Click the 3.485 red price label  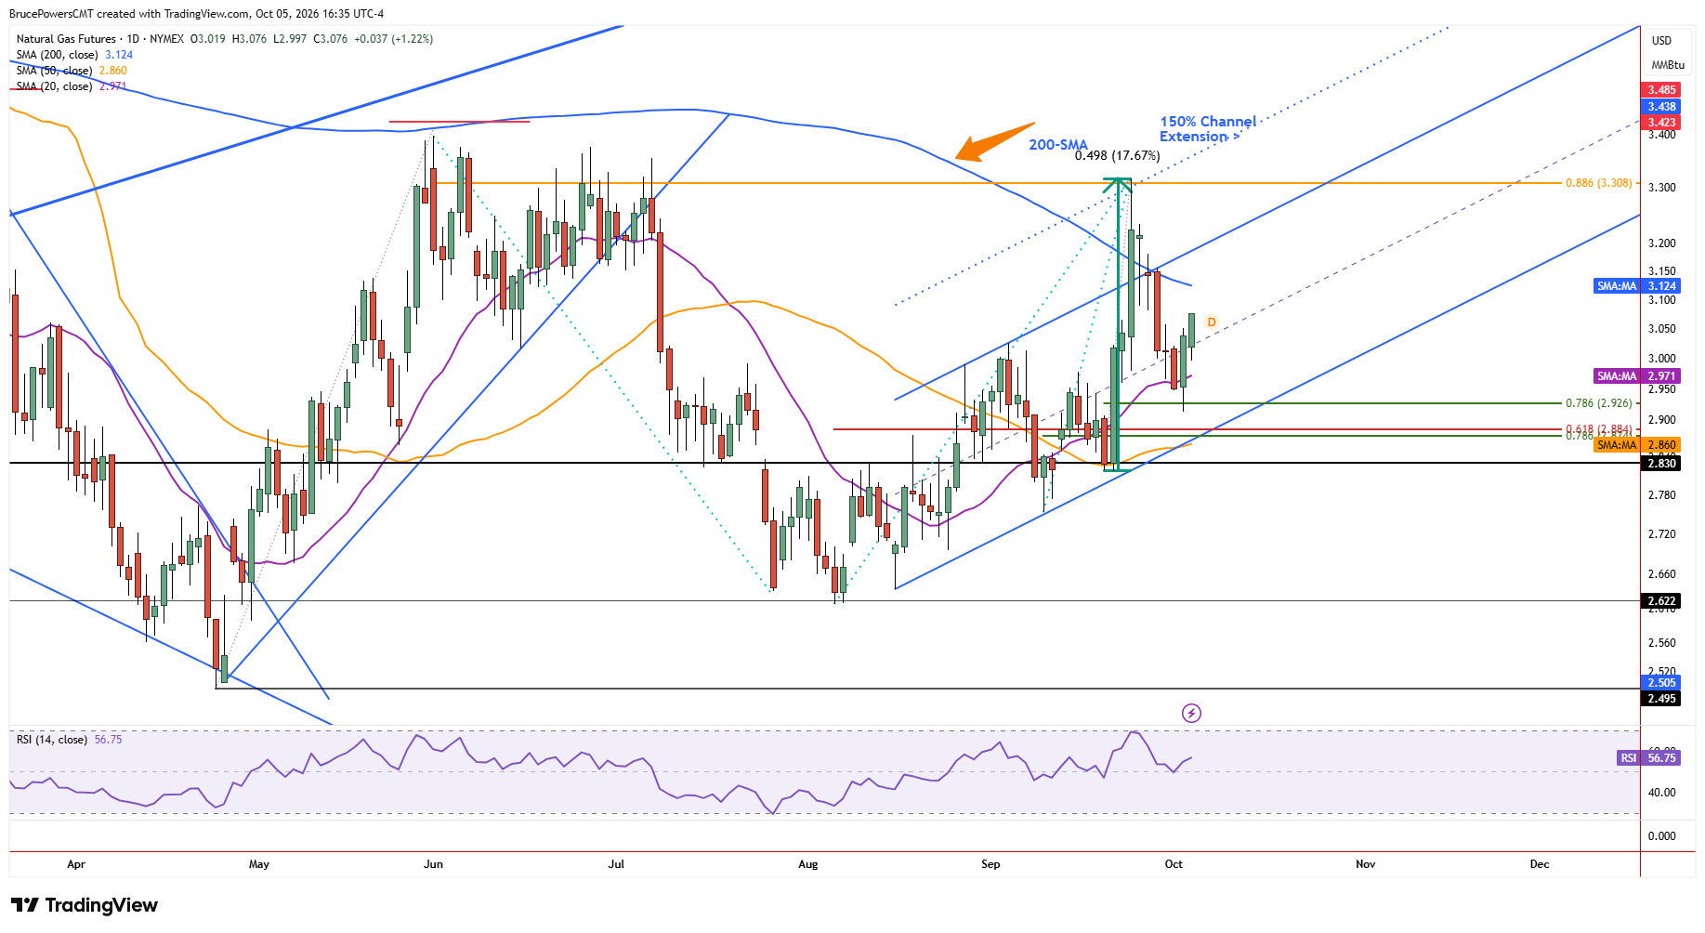[1661, 90]
